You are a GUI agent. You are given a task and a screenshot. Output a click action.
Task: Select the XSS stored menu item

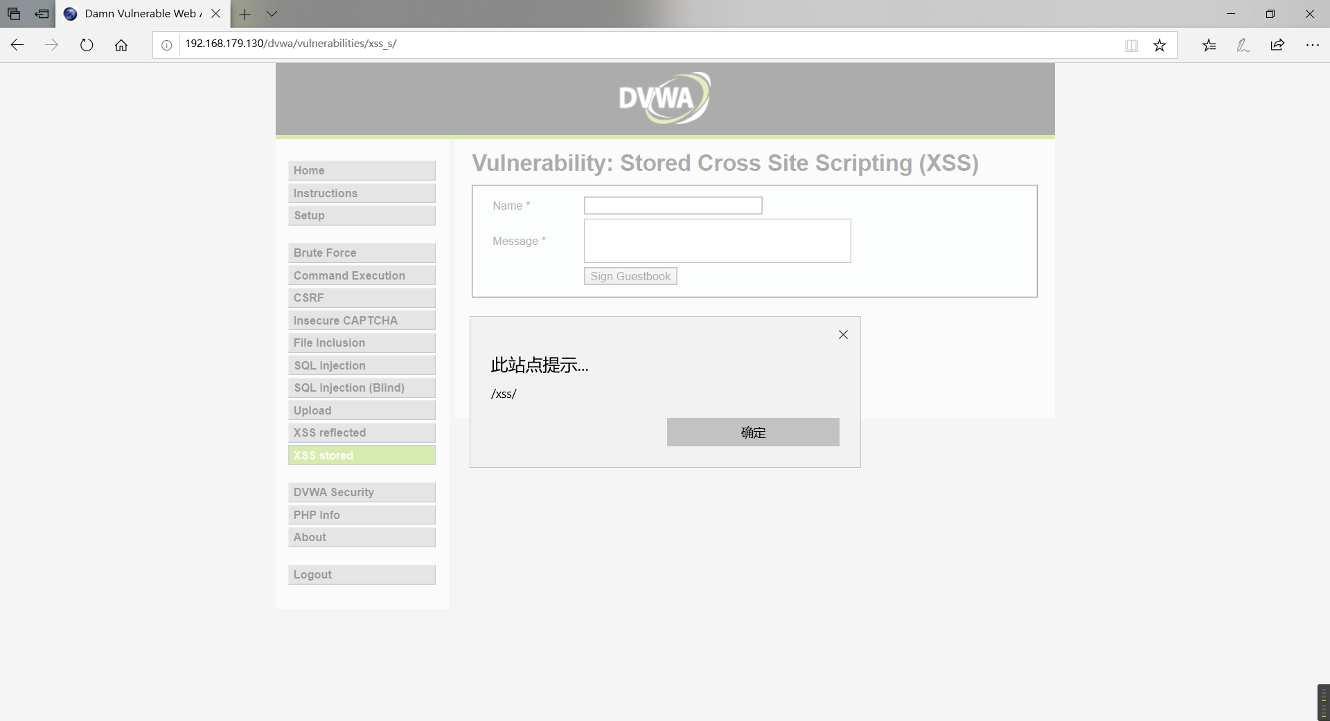(x=362, y=455)
